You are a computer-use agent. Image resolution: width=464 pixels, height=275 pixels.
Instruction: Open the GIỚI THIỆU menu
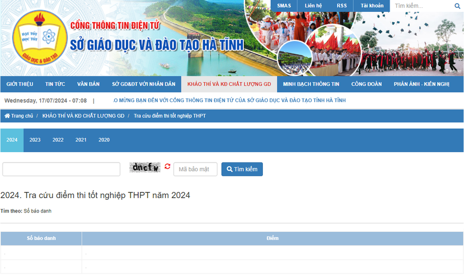pos(20,84)
